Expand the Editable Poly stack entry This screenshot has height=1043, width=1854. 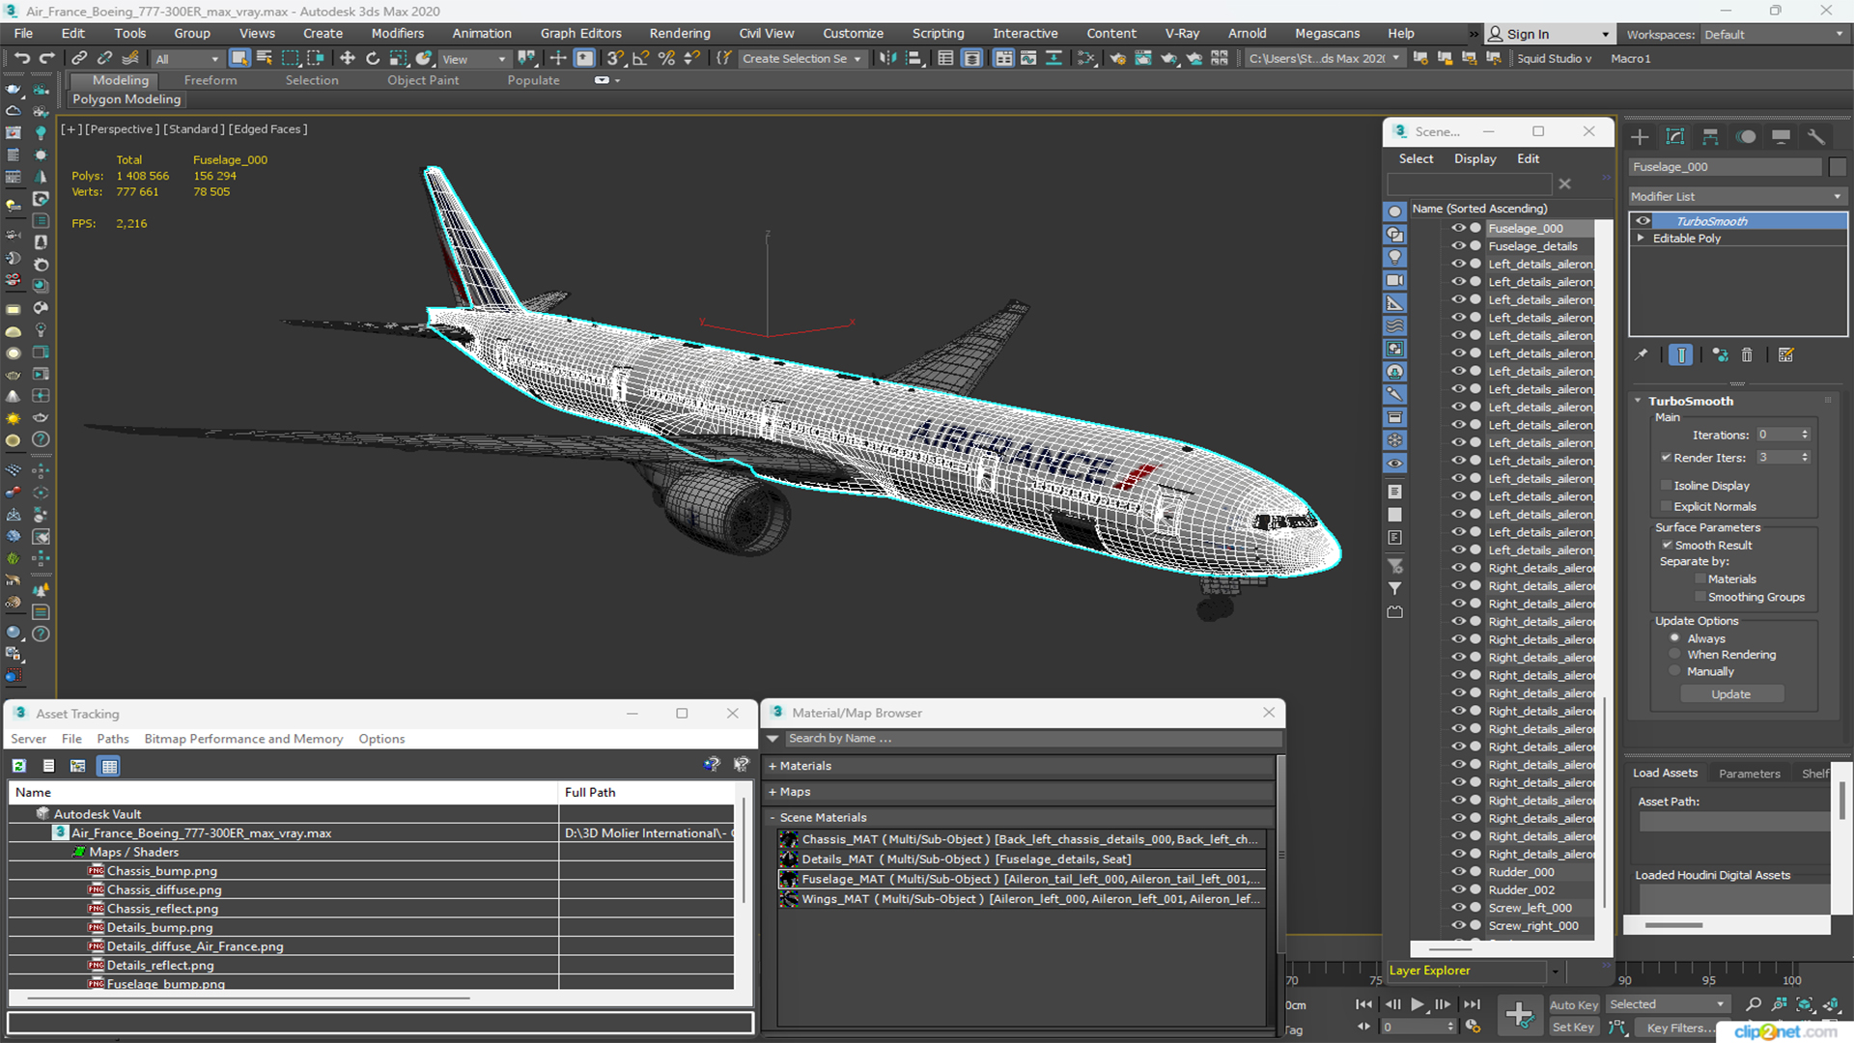point(1641,239)
